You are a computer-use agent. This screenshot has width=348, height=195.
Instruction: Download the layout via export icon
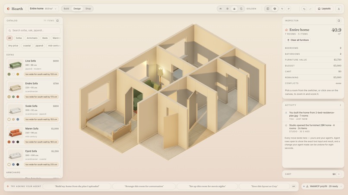pyautogui.click(x=339, y=9)
